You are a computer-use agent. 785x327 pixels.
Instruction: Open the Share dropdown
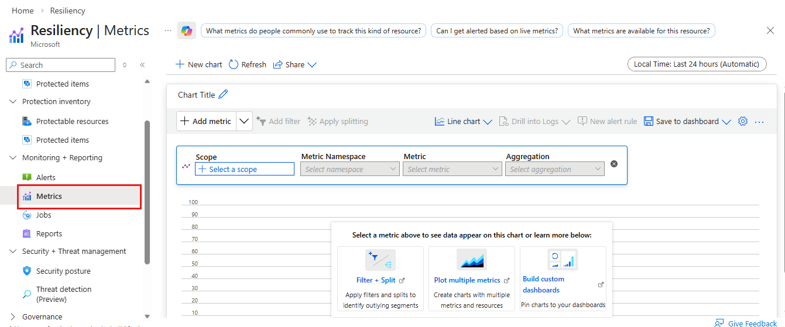pos(295,64)
